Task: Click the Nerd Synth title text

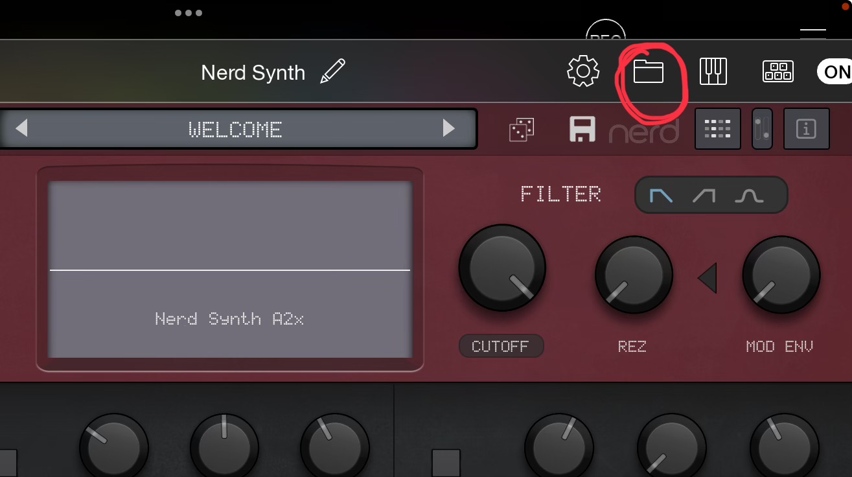Action: pos(253,72)
